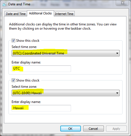Click the arrow on the Coordinated Universal Time combo box
The image size is (131, 136).
(117, 53)
